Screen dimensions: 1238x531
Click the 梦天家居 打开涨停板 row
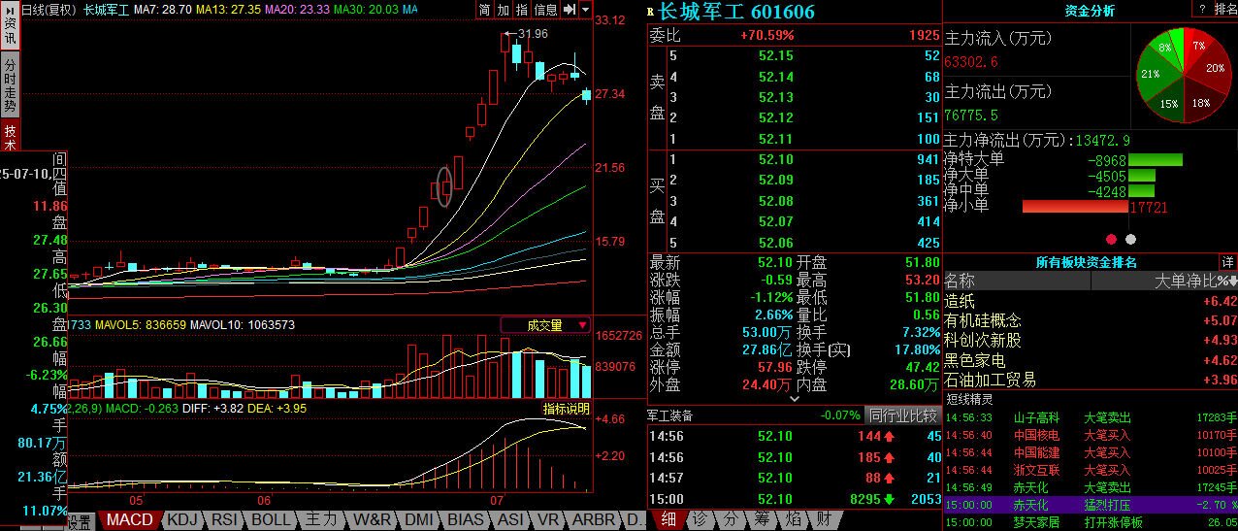click(1091, 522)
